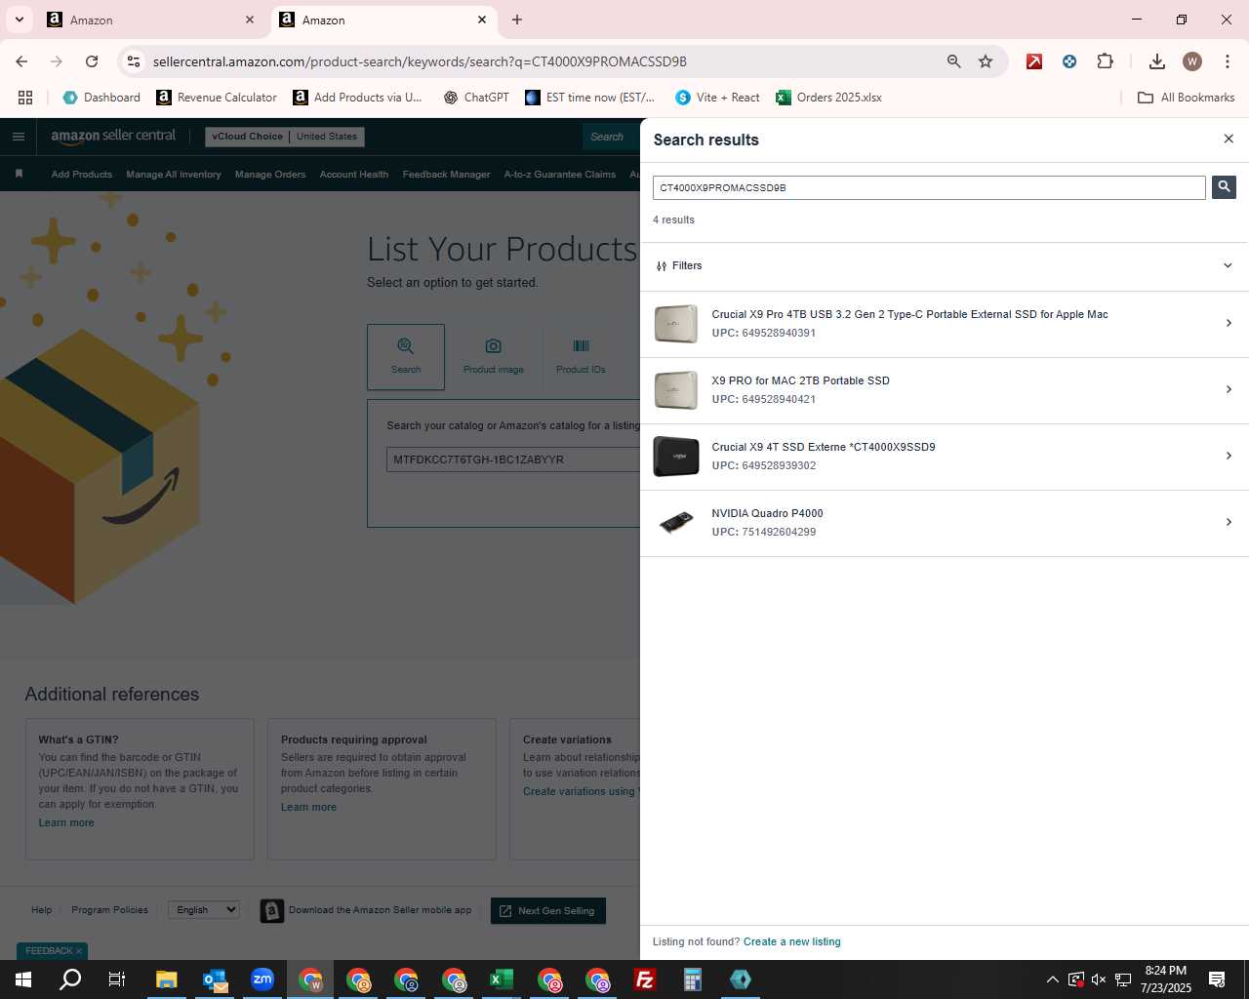Click black Crucial X9 4T SSD thumbnail
Viewport: 1249px width, 999px height.
[x=676, y=457]
